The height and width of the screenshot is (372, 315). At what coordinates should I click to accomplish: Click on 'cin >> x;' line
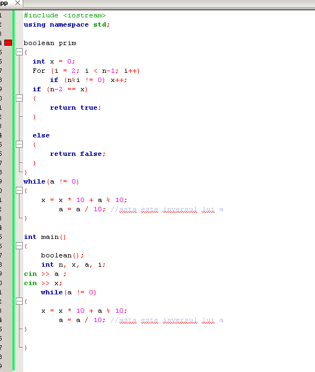(x=43, y=283)
